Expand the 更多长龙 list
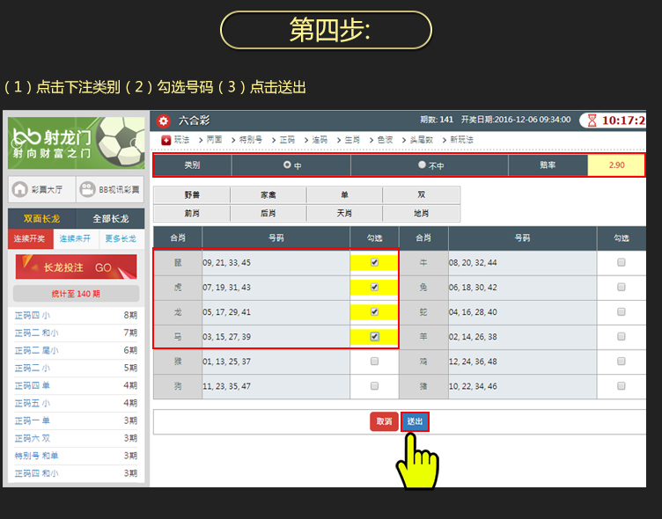Screen dimensions: 662x519 [120, 238]
